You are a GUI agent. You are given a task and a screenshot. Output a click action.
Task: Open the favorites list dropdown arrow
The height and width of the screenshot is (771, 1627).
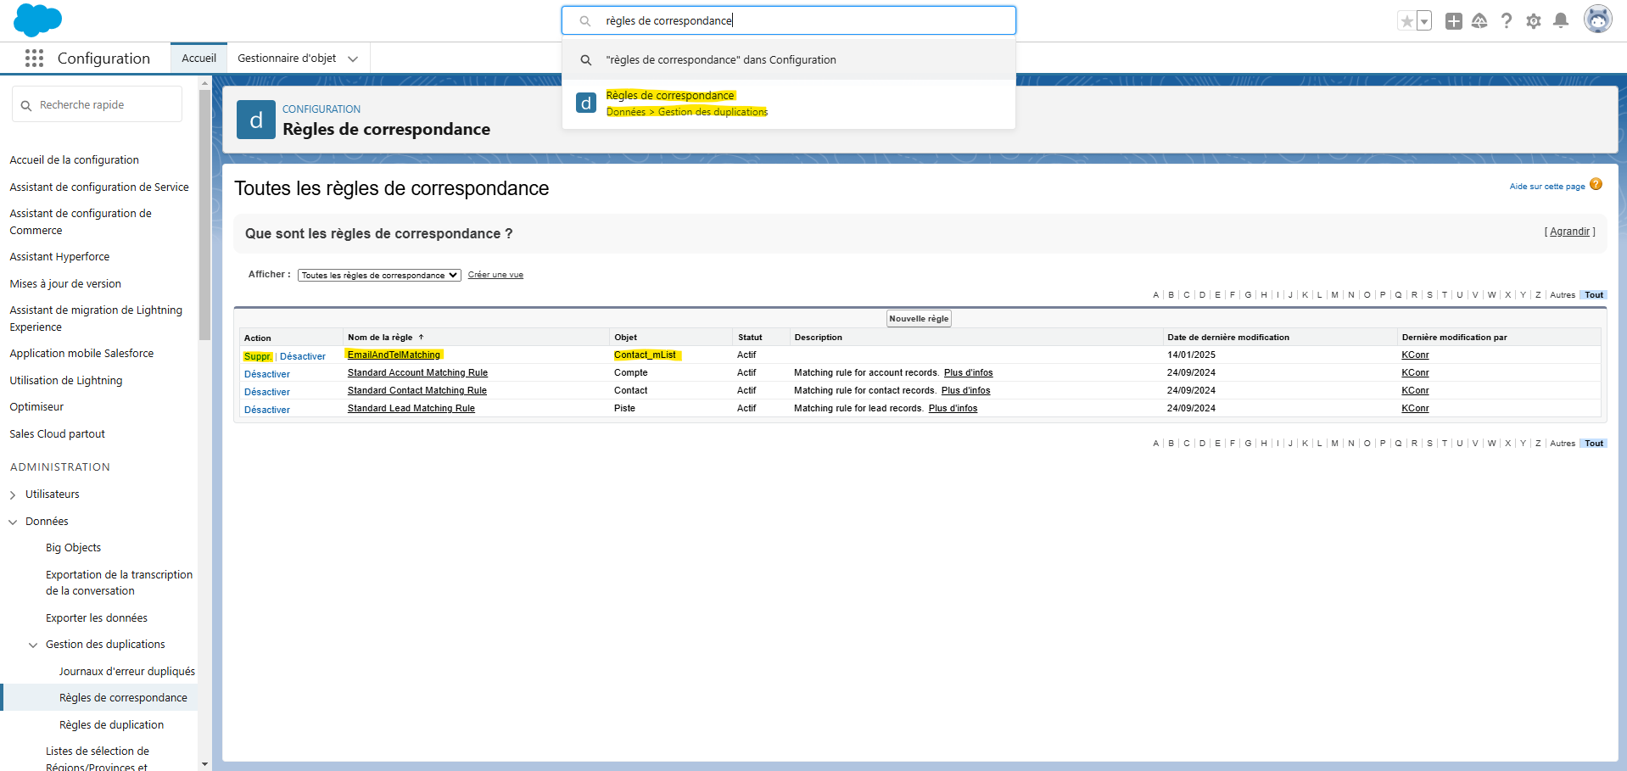pos(1424,21)
